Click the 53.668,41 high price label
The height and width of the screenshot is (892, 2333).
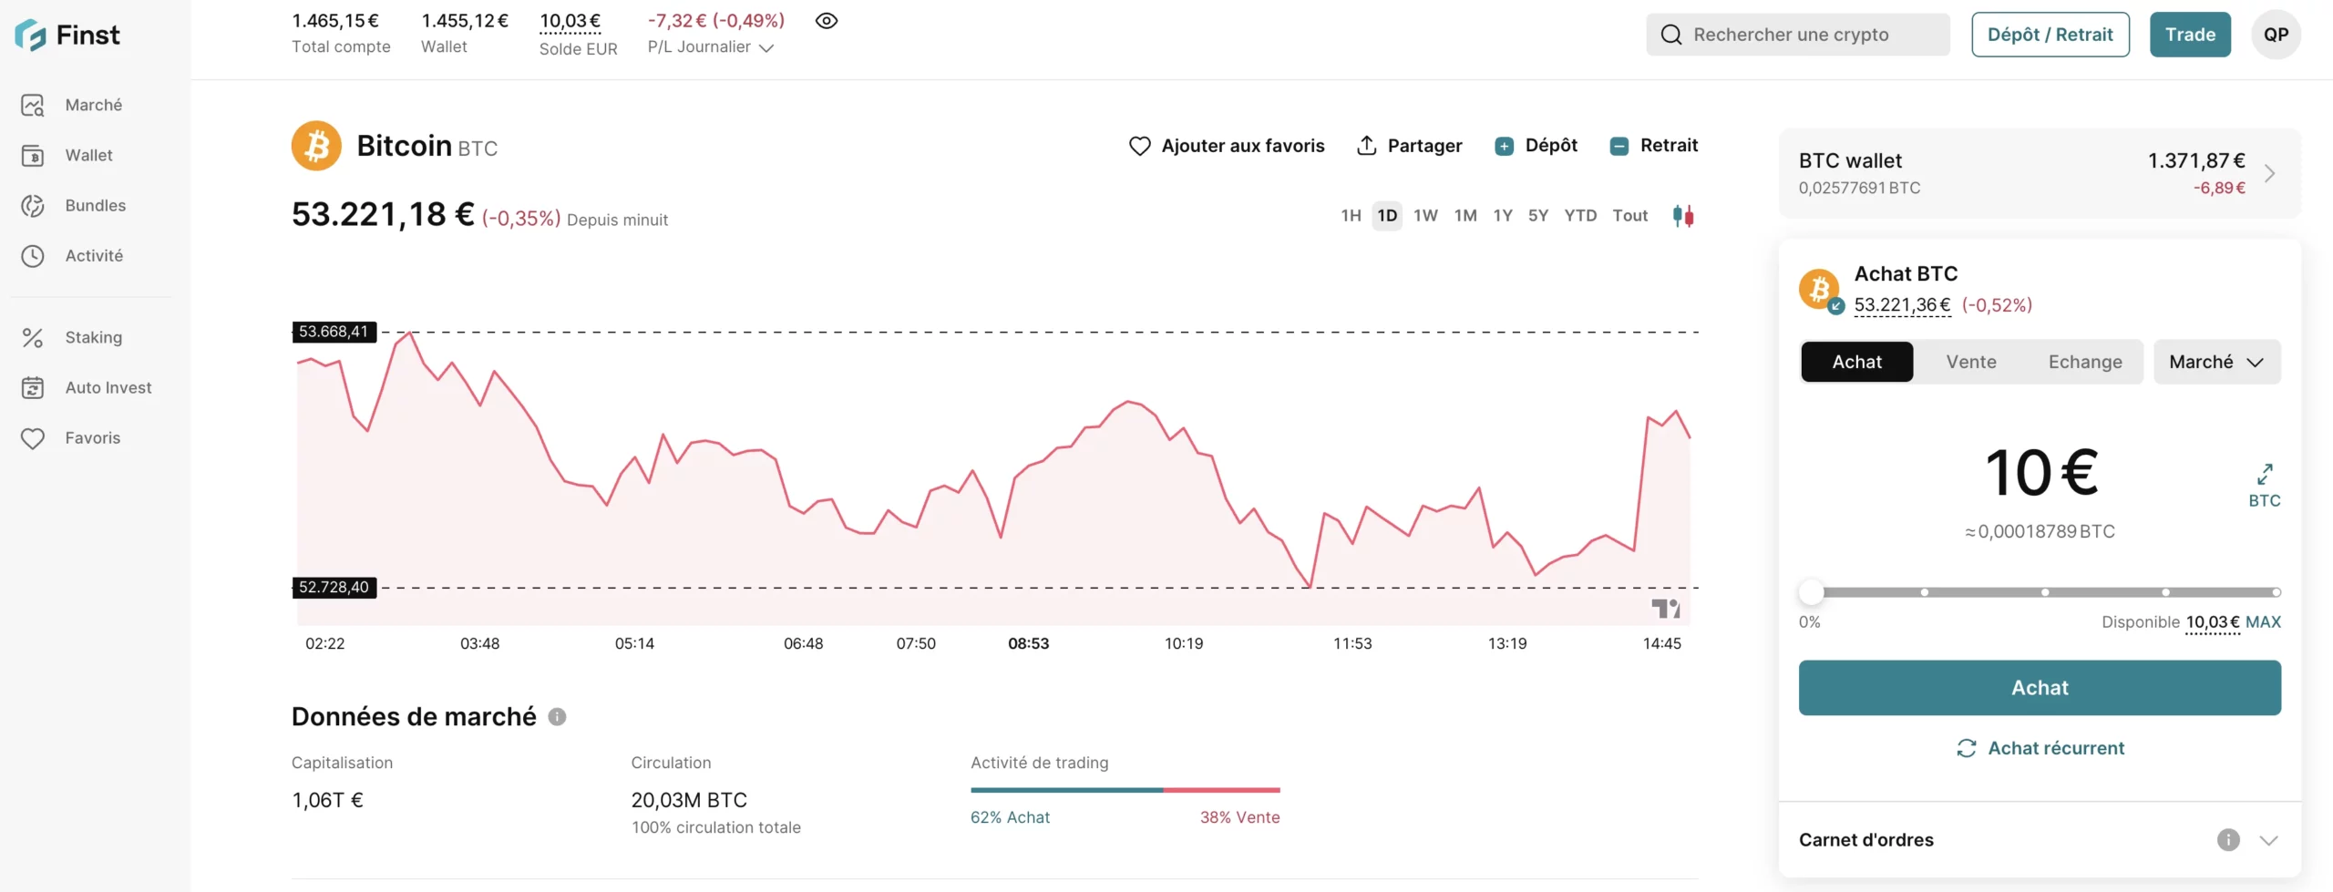tap(334, 332)
